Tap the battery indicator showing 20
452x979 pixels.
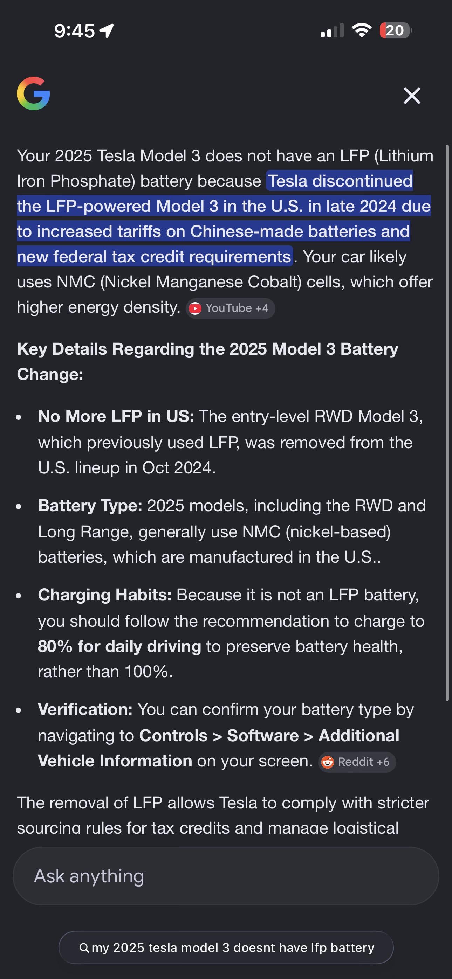coord(395,30)
